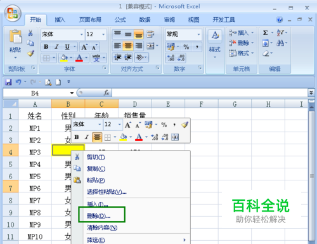Click 格式 button in cells group
Viewport: 317px width, 244px height.
click(241, 53)
